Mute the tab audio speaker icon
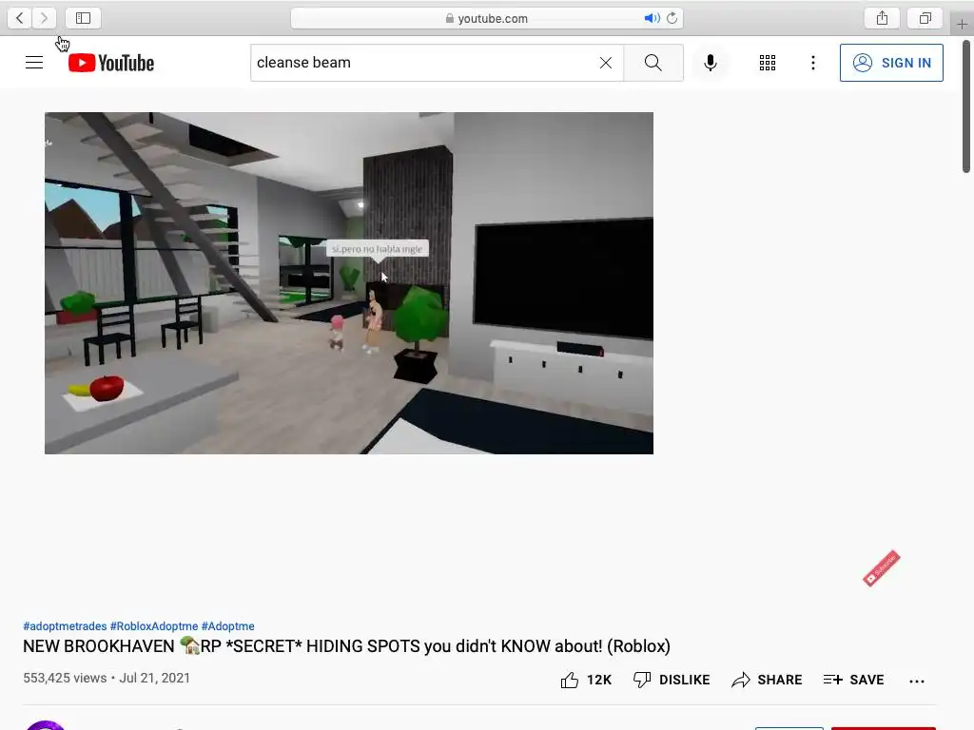Viewport: 974px width, 730px height. click(652, 18)
